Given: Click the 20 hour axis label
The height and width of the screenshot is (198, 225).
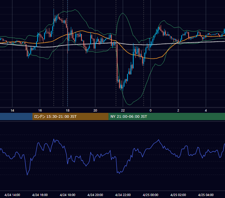Looking at the screenshot, I should 95,111.
